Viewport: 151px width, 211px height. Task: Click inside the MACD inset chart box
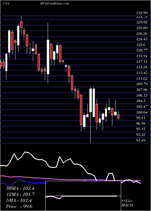pos(83,196)
